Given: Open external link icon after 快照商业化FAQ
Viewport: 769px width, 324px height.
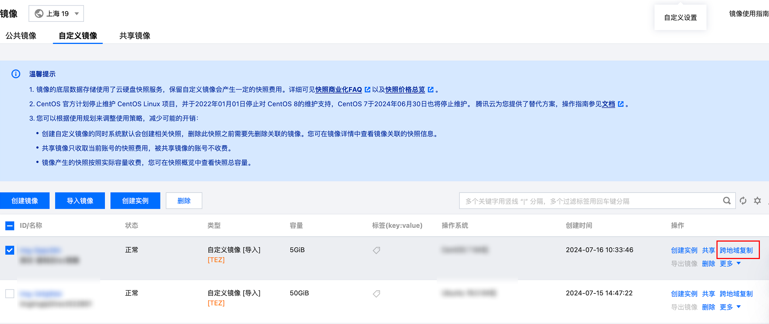Looking at the screenshot, I should [x=367, y=90].
